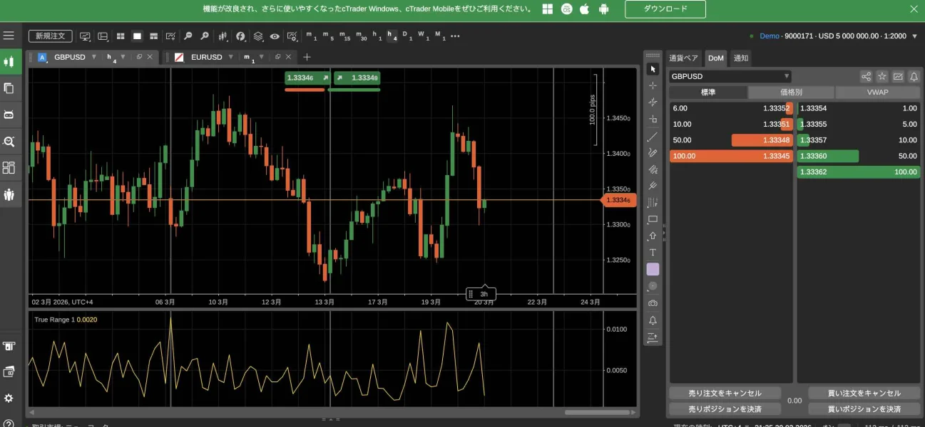
Task: Click the lavender drawing color swatch
Action: click(652, 269)
